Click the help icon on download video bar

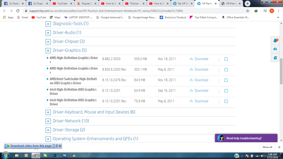(x=57, y=146)
